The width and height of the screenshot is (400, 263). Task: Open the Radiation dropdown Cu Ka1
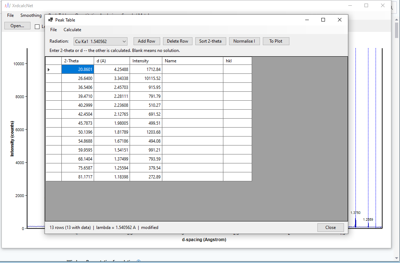[x=100, y=41]
